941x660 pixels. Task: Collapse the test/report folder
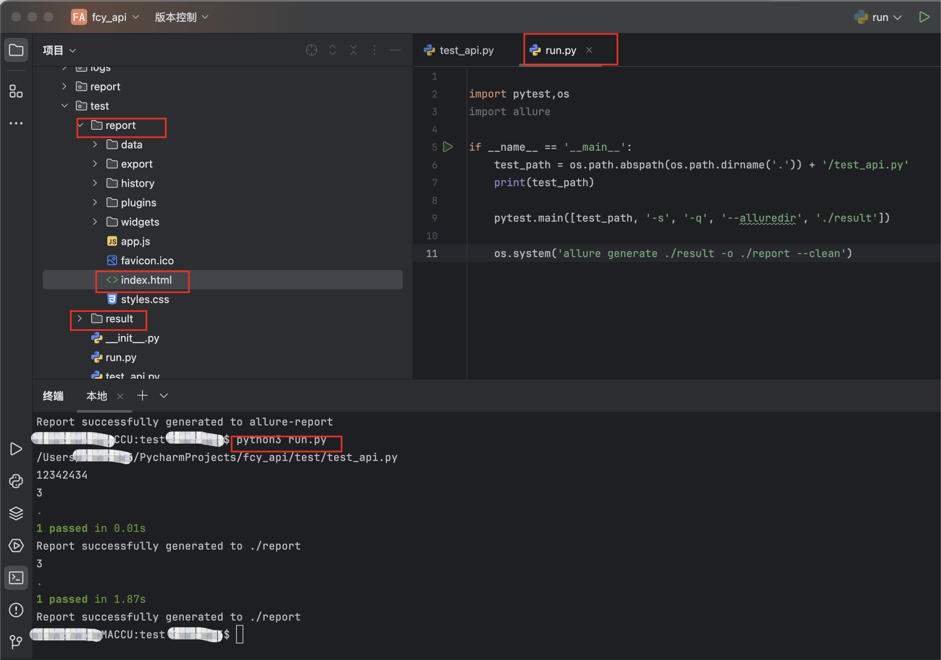tap(80, 125)
